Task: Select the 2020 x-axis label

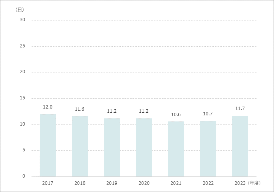Action: [144, 183]
